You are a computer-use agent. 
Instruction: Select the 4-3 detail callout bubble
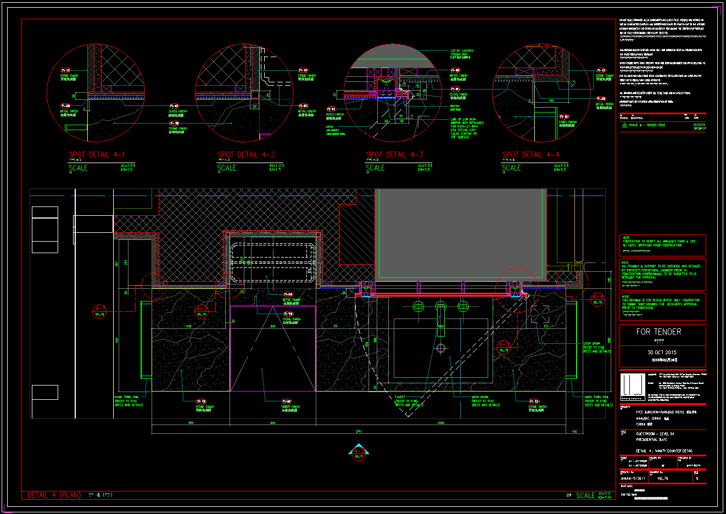[504, 347]
